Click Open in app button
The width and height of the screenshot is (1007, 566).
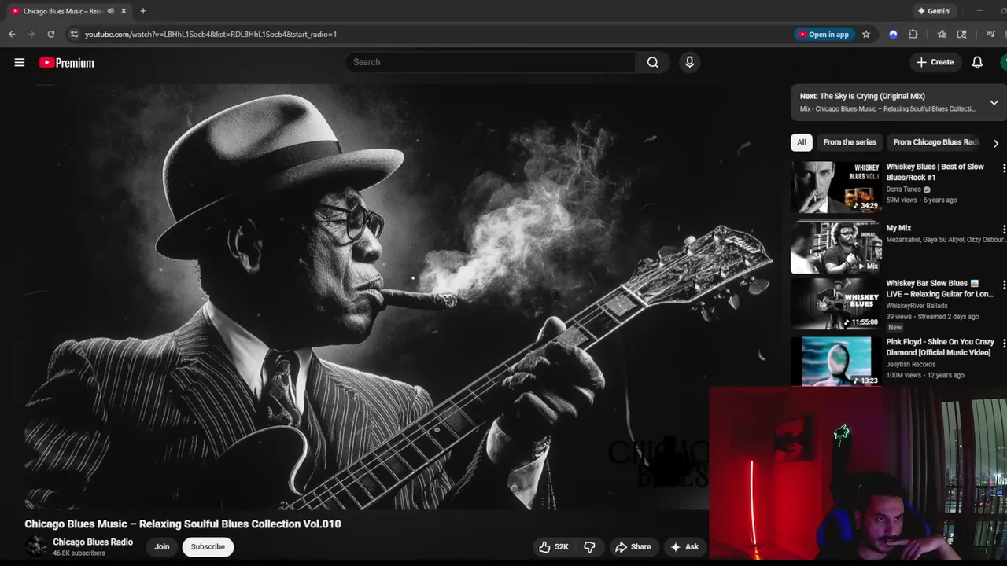pos(824,34)
